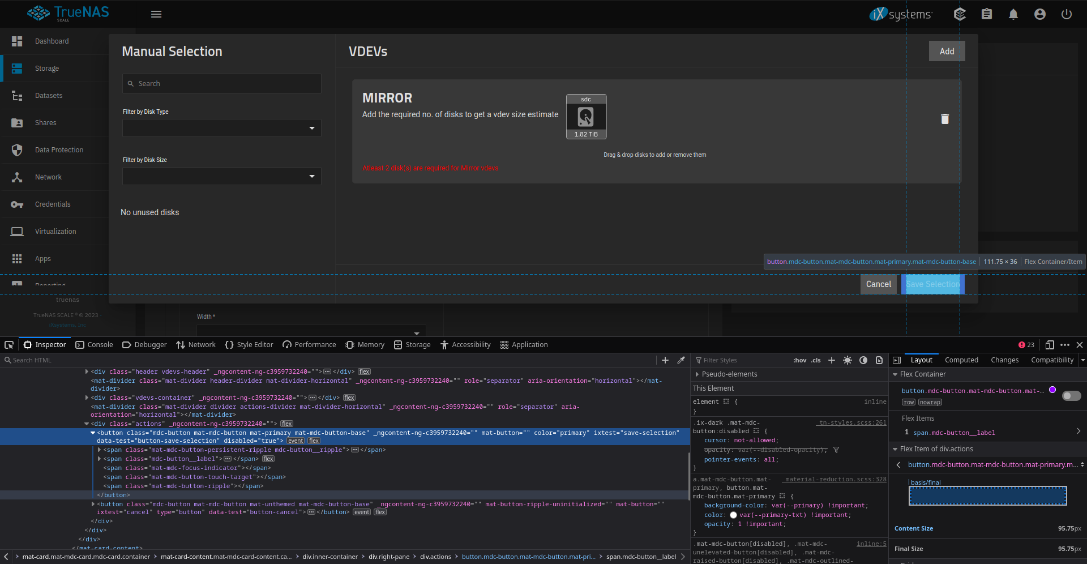Open Apps in the sidebar
1087x564 pixels.
54,259
